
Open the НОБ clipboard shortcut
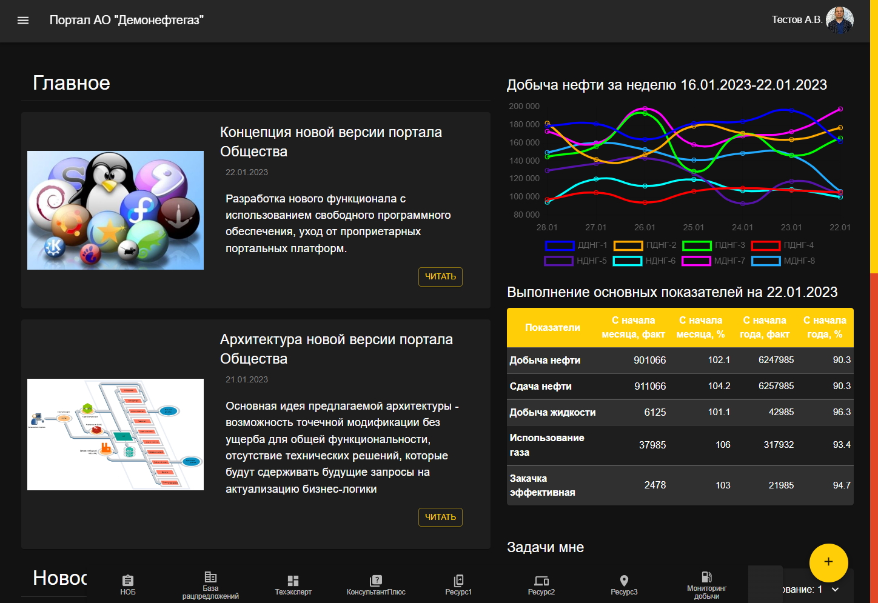pos(128,581)
